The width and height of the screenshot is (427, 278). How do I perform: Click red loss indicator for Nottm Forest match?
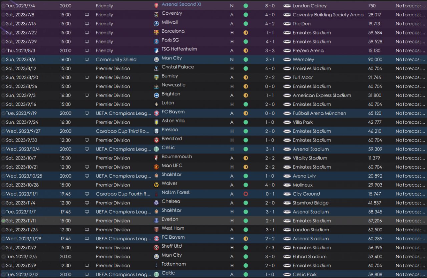(x=246, y=194)
